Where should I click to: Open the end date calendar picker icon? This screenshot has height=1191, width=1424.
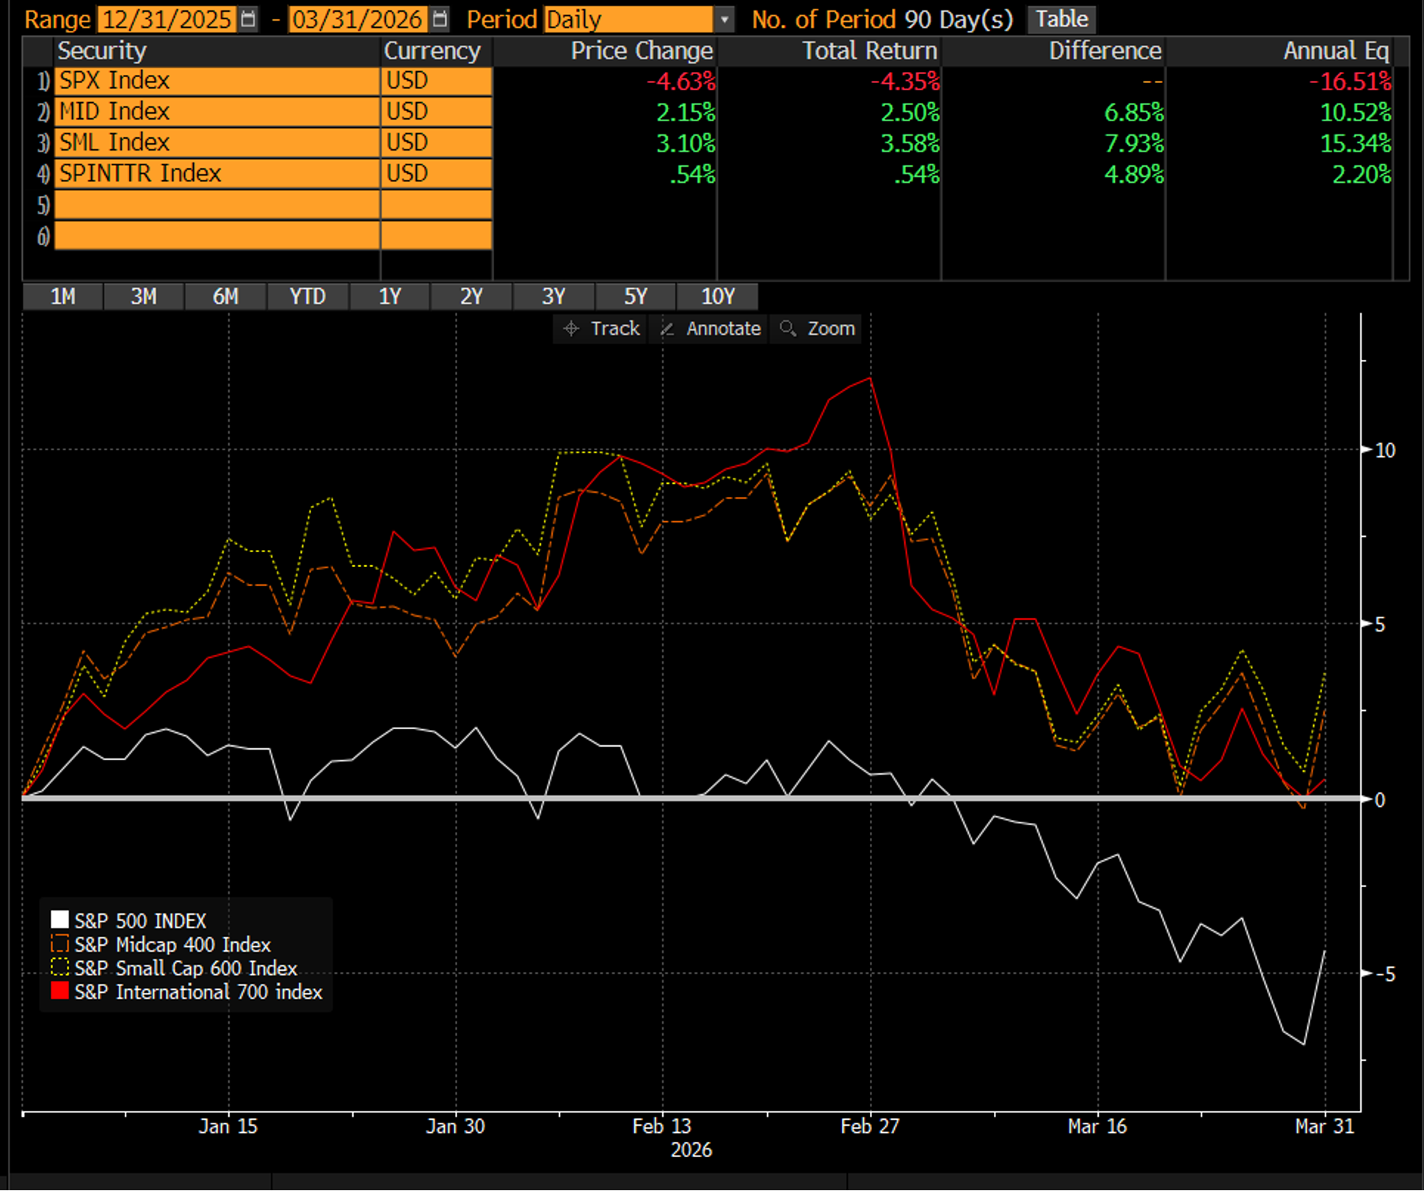pos(440,19)
